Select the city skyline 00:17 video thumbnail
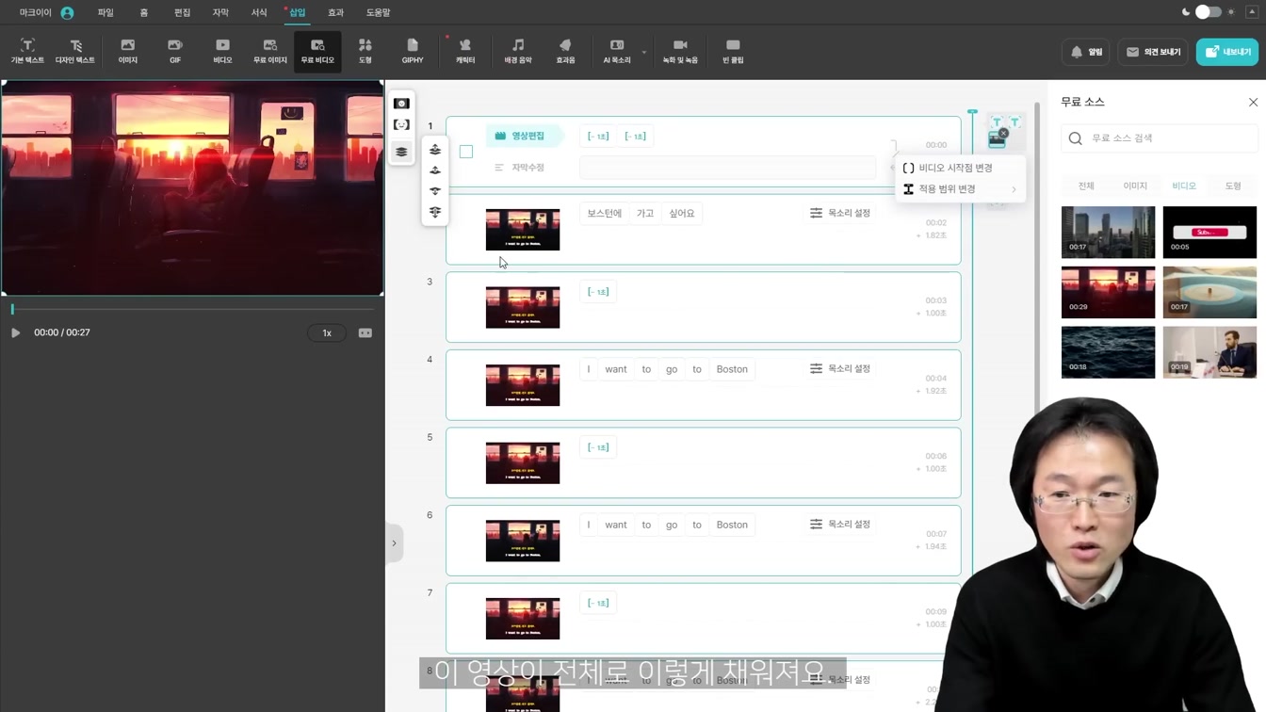The image size is (1266, 712). 1108,232
